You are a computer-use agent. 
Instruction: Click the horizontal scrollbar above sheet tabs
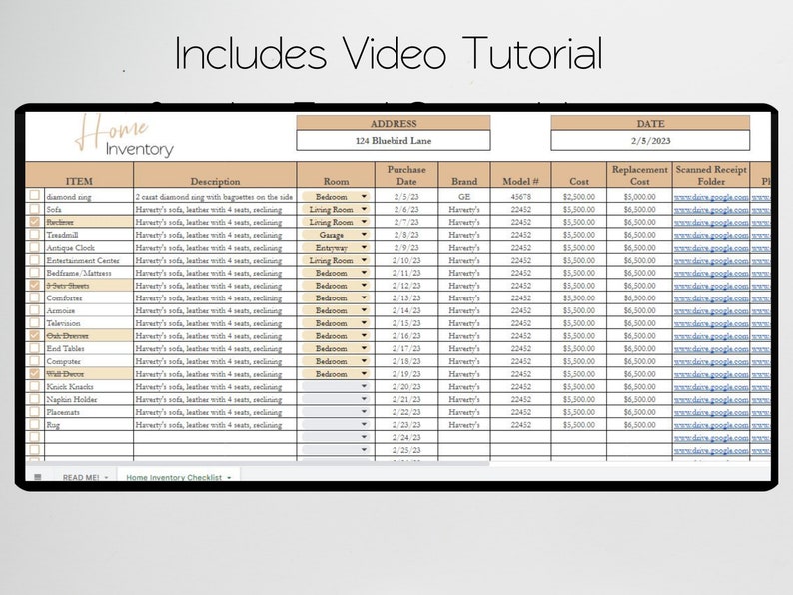[x=258, y=463]
